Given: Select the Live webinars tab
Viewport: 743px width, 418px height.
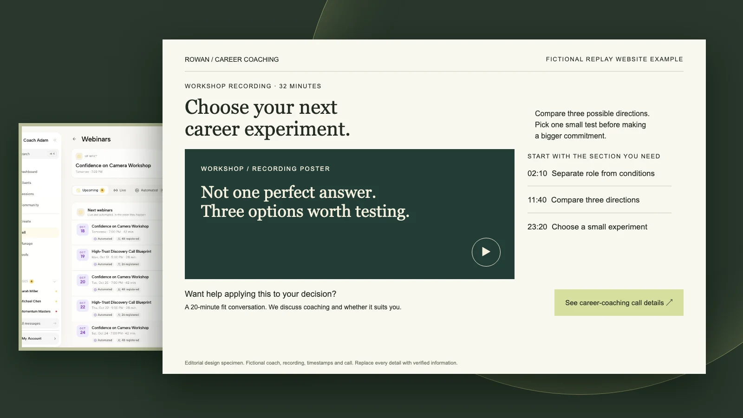Looking at the screenshot, I should 120,190.
